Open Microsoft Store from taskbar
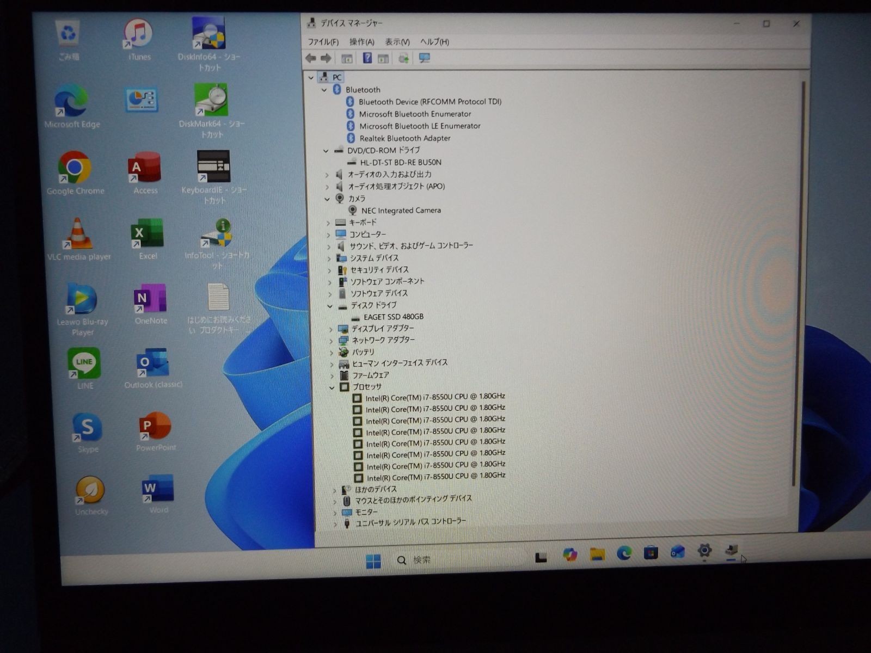Image resolution: width=871 pixels, height=653 pixels. 651,553
